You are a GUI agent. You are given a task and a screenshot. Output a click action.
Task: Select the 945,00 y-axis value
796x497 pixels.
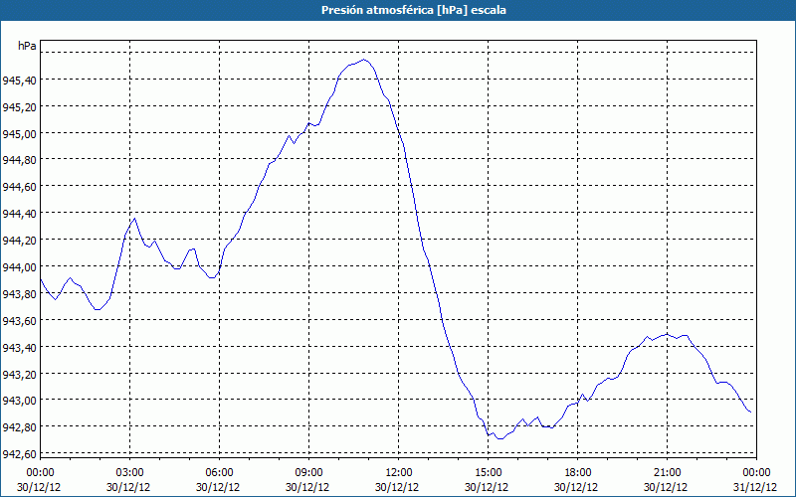19,133
